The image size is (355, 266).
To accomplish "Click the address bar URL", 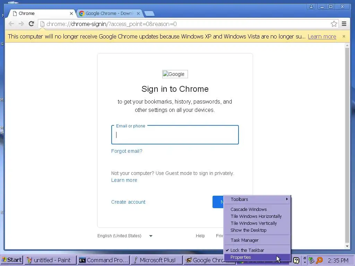I will 111,24.
